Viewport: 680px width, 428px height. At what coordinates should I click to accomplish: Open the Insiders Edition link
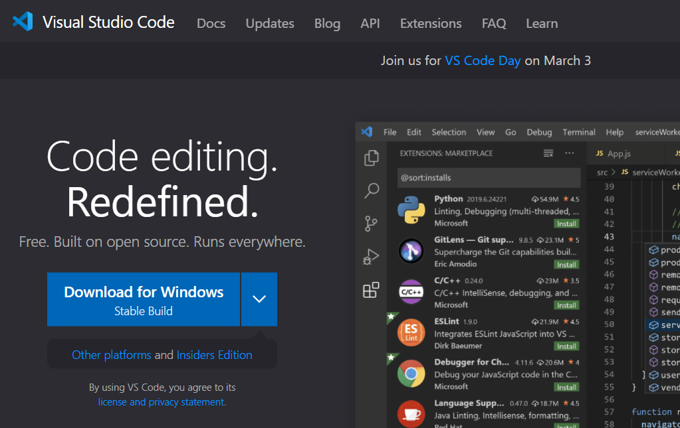point(214,355)
